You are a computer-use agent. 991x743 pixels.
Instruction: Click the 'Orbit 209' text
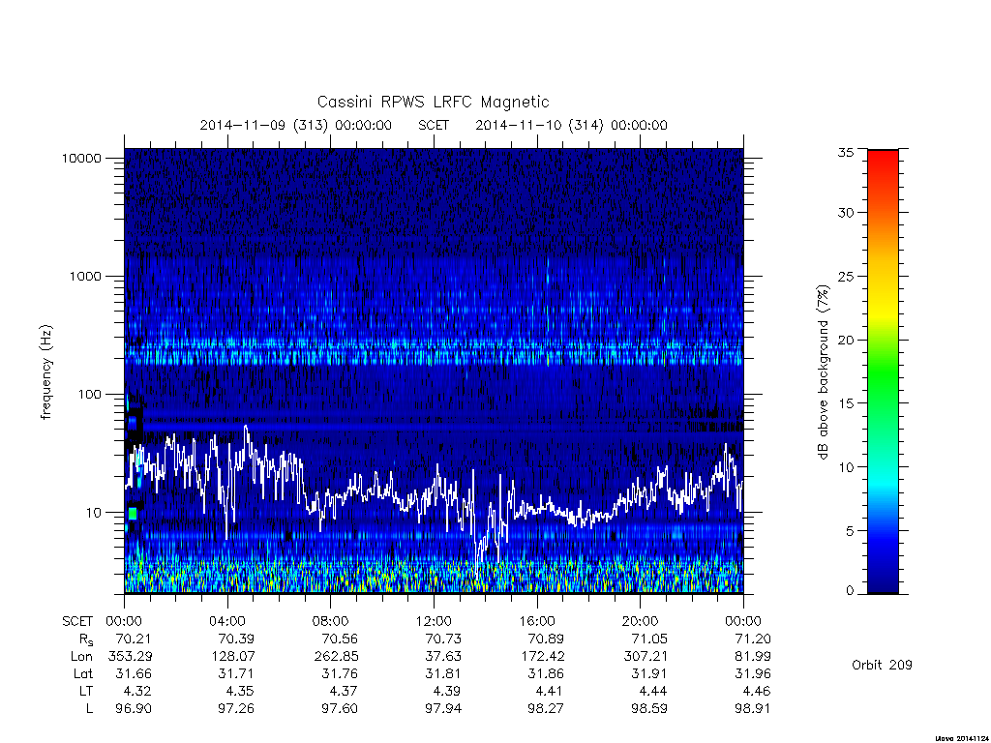coord(882,665)
